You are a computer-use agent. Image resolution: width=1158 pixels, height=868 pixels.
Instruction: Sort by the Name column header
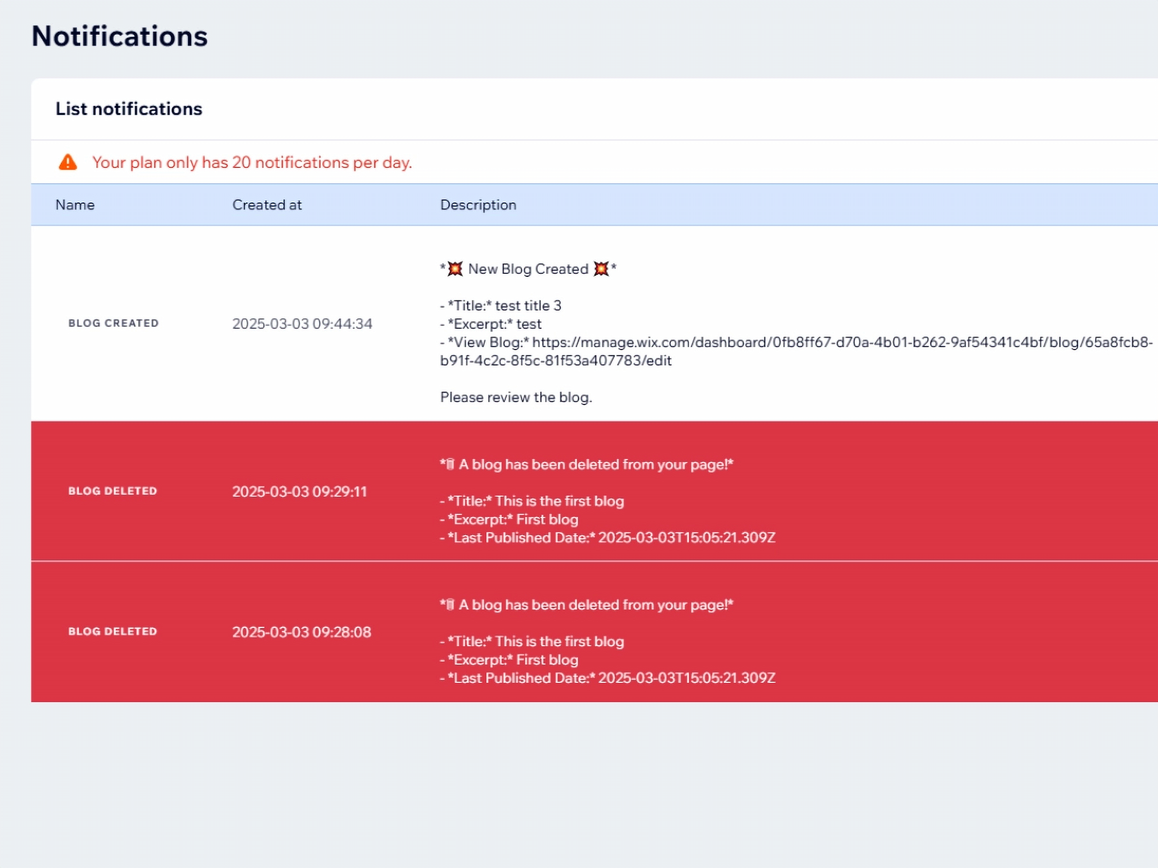pyautogui.click(x=75, y=204)
